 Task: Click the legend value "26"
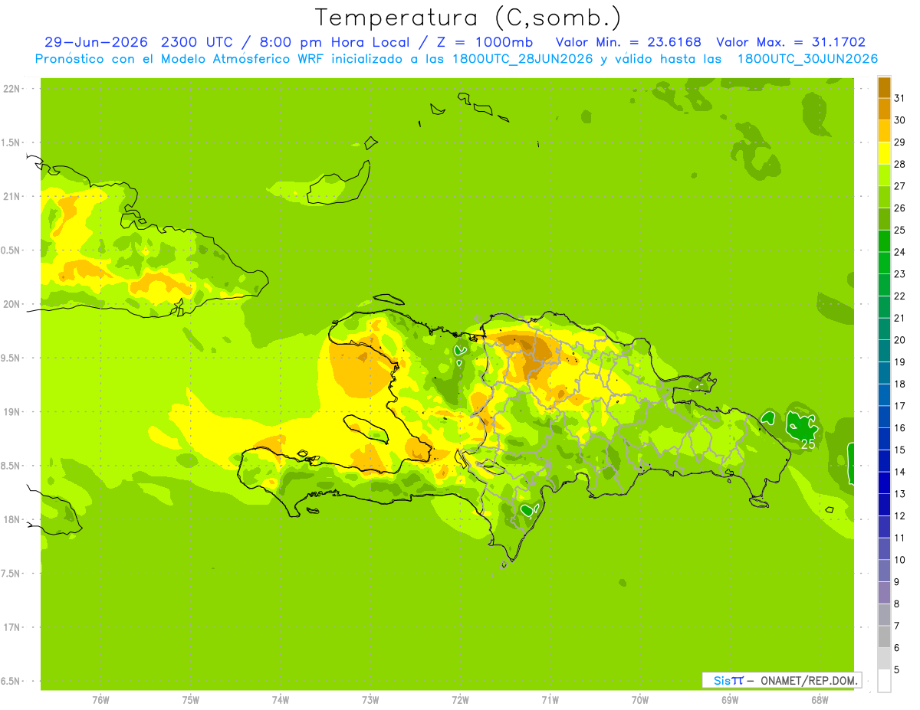pyautogui.click(x=899, y=208)
